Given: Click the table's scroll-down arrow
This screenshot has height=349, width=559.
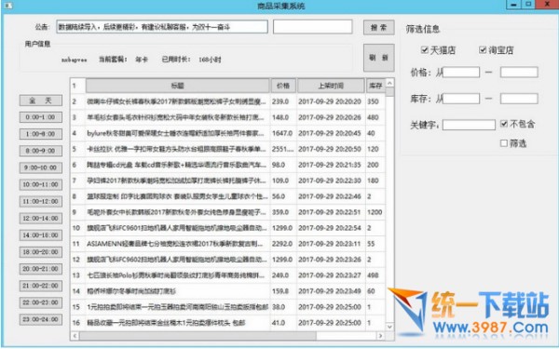Looking at the screenshot, I should pos(389,327).
